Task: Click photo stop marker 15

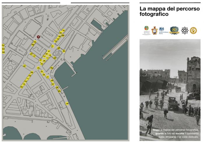Action: (x=24, y=84)
